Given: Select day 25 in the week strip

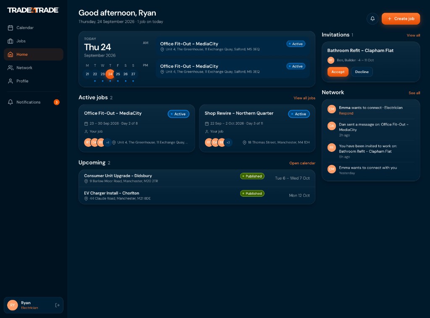Looking at the screenshot, I should tap(118, 74).
